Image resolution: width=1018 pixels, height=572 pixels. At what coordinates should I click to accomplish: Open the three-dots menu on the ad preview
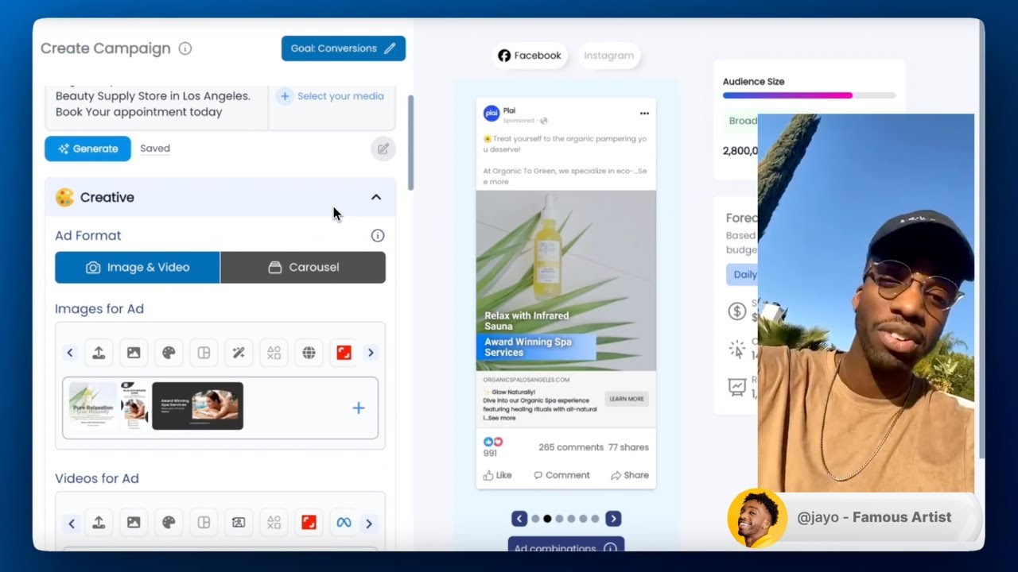click(x=644, y=114)
